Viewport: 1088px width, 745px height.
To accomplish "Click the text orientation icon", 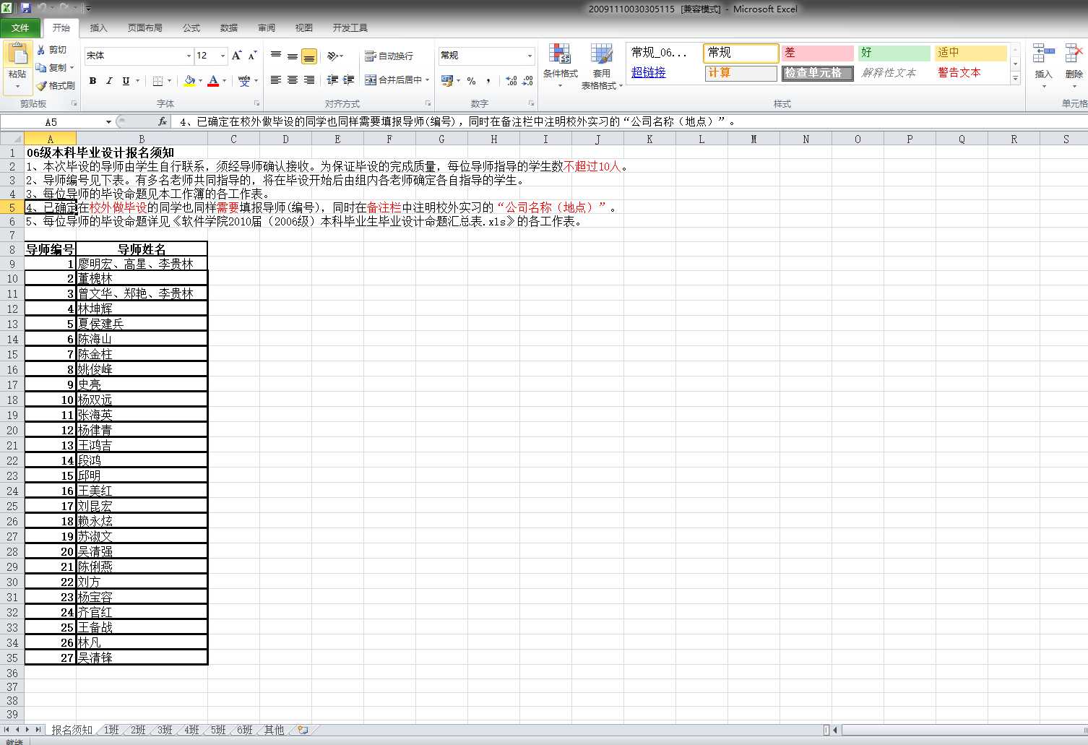I will [x=333, y=56].
